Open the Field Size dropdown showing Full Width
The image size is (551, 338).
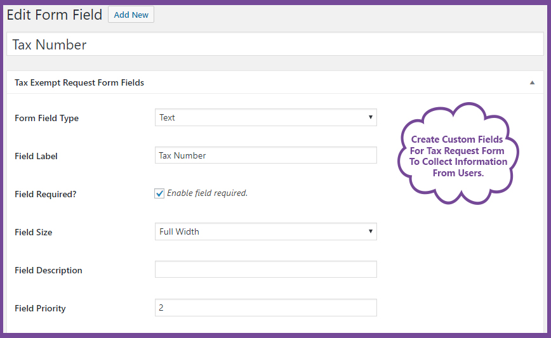(x=265, y=231)
